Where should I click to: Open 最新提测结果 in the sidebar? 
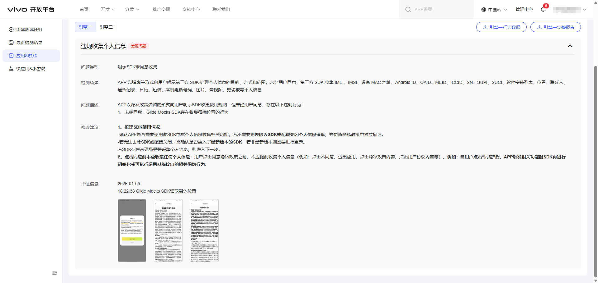click(x=29, y=43)
